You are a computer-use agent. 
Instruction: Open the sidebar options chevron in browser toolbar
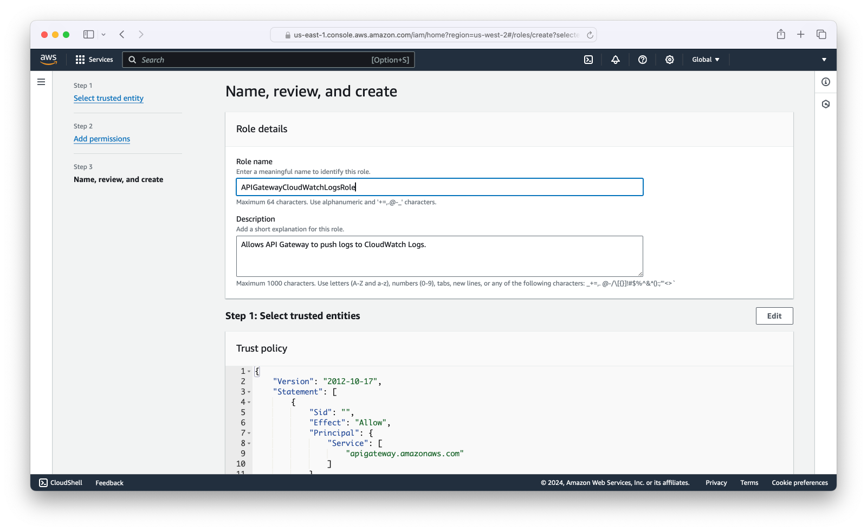103,35
